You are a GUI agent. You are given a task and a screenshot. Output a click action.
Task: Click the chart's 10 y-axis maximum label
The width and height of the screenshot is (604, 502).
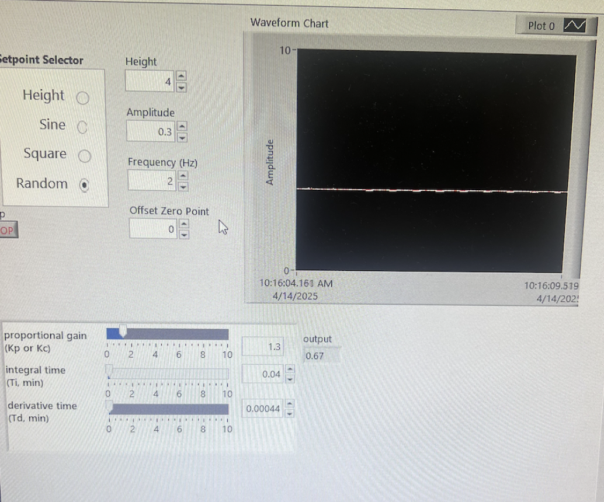[284, 50]
